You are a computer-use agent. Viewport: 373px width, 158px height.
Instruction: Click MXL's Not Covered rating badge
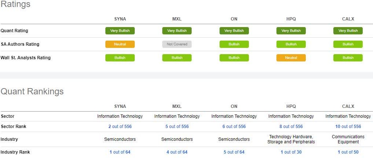click(x=177, y=44)
